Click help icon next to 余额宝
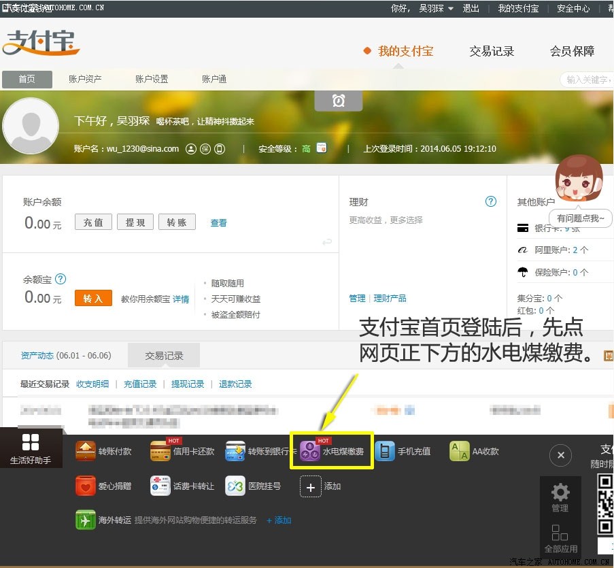Image resolution: width=614 pixels, height=568 pixels. 61,279
